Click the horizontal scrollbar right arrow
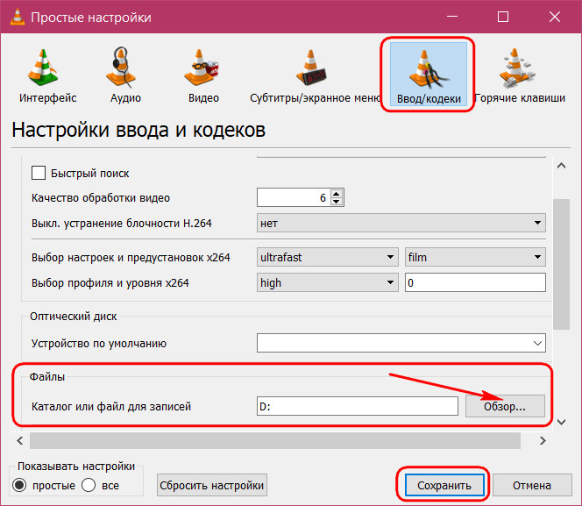Image resolution: width=582 pixels, height=506 pixels. click(x=543, y=440)
